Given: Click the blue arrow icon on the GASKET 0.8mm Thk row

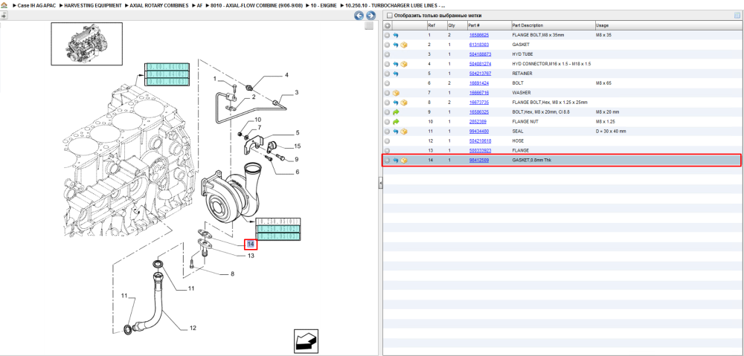Looking at the screenshot, I should (x=396, y=161).
